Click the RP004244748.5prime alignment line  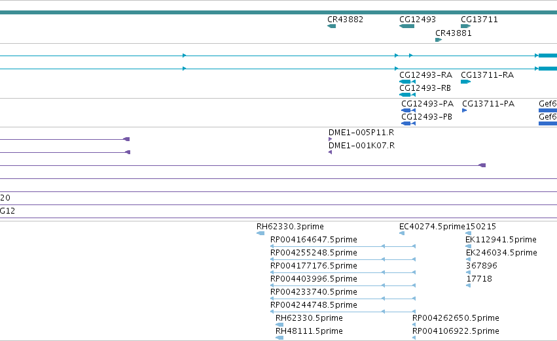tap(343, 312)
